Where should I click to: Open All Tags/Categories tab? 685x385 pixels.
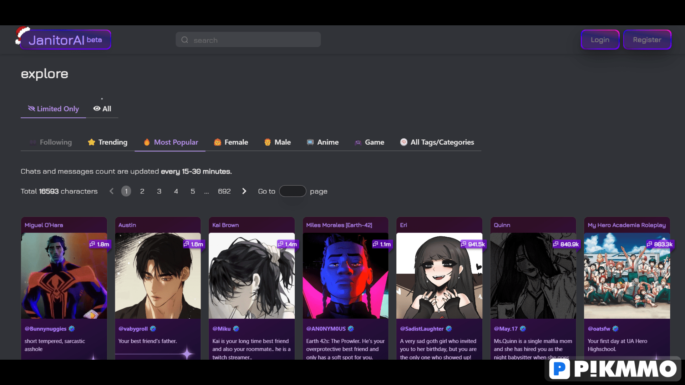(437, 142)
